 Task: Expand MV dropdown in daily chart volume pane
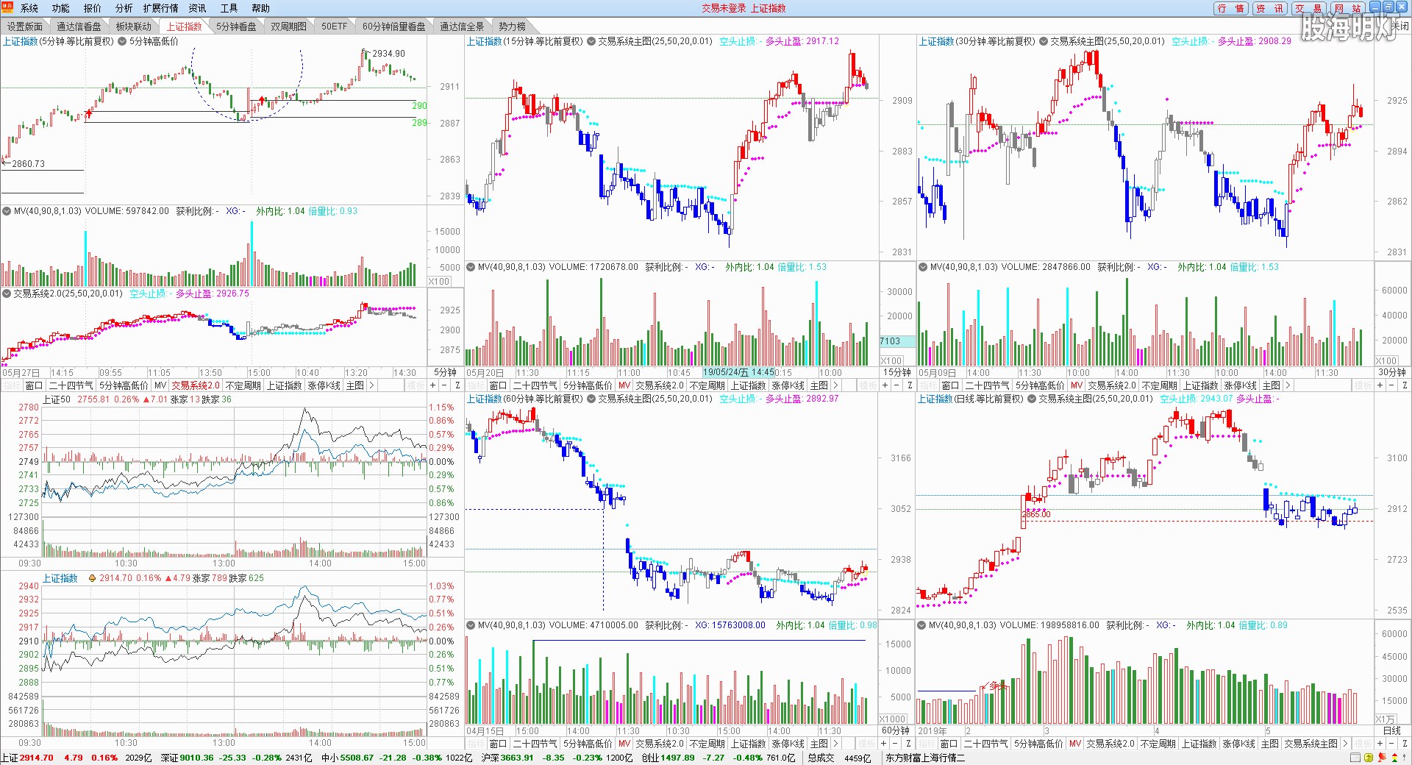[x=921, y=625]
